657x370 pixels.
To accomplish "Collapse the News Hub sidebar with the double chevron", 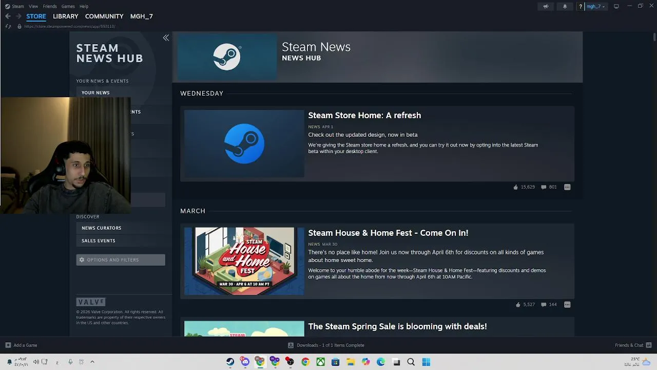I will [x=166, y=38].
